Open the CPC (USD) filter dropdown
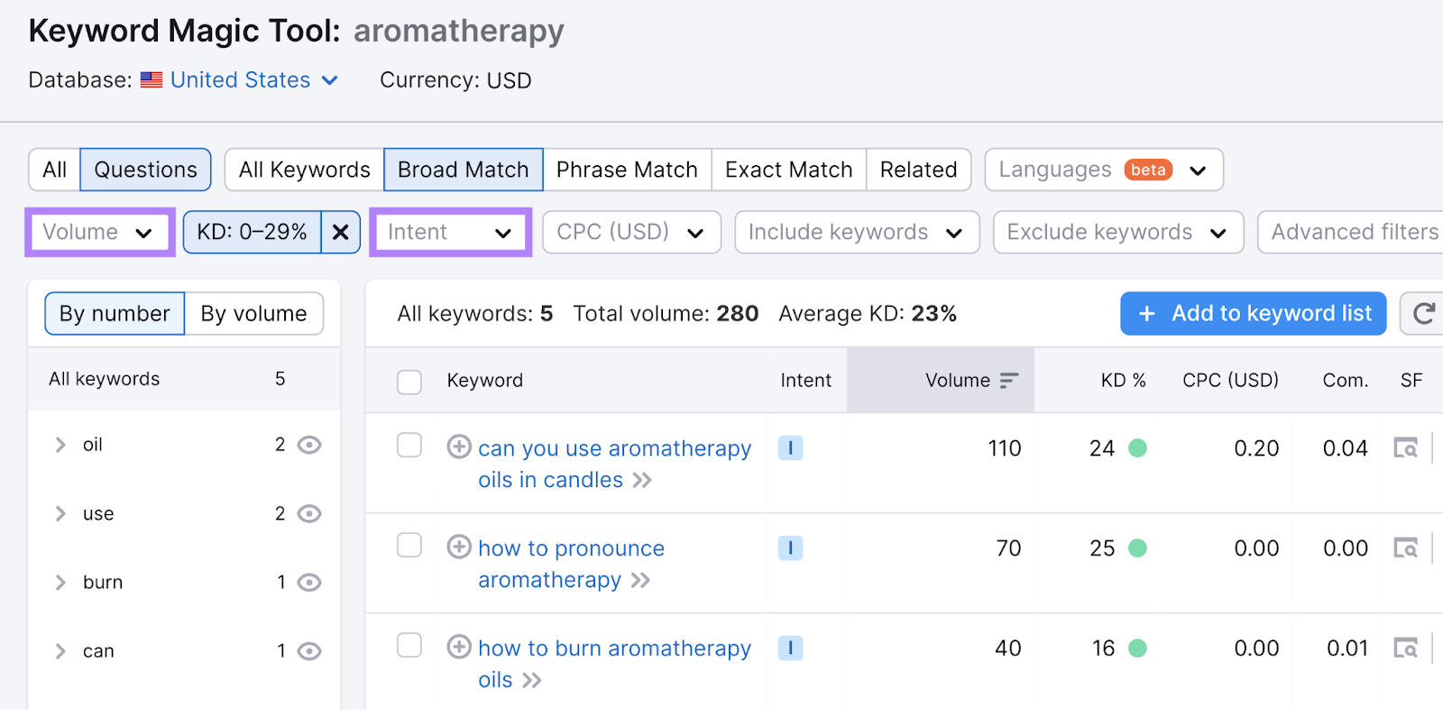 630,232
